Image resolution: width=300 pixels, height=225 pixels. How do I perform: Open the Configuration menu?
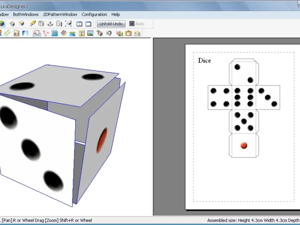(94, 15)
